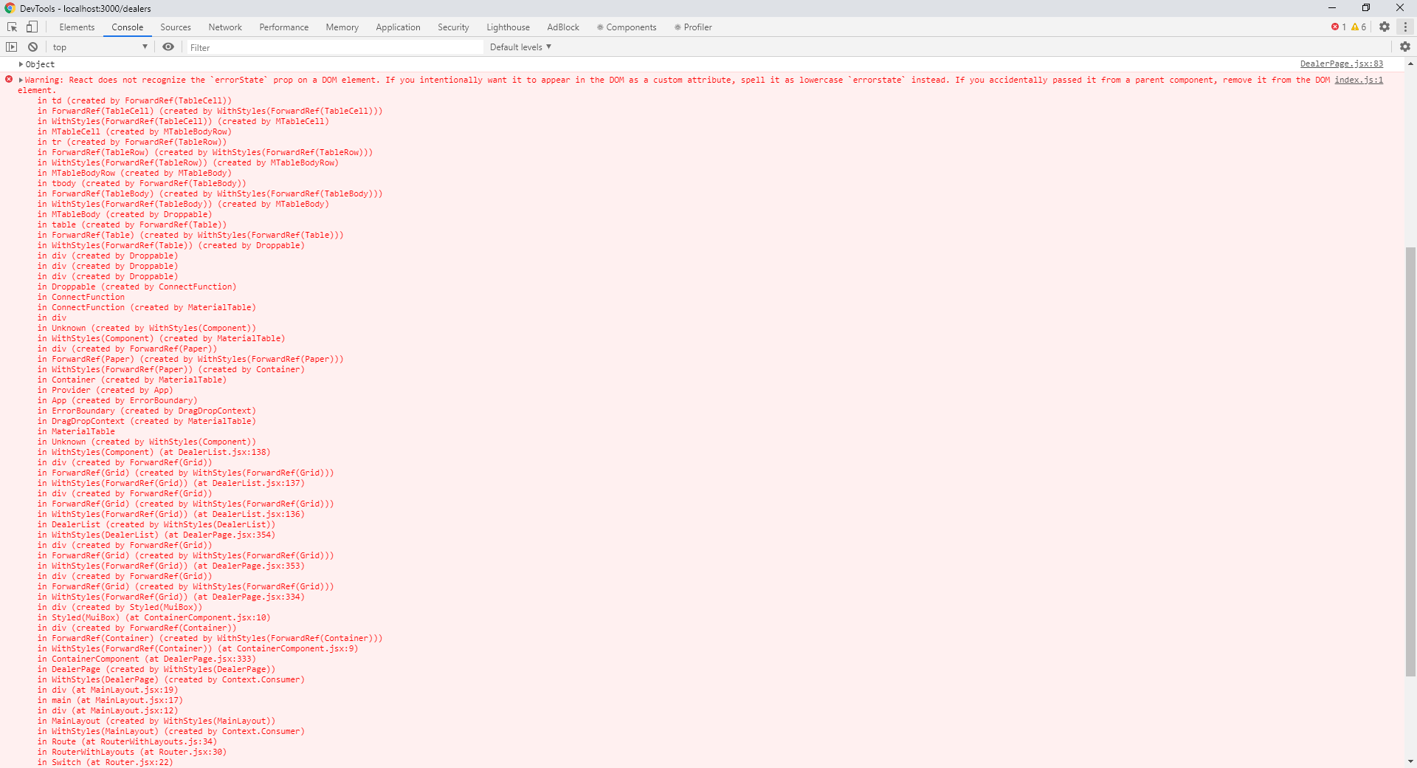The width and height of the screenshot is (1417, 768).
Task: Click the 'at RouterWithLayouts.js:34' stack line
Action: click(128, 741)
